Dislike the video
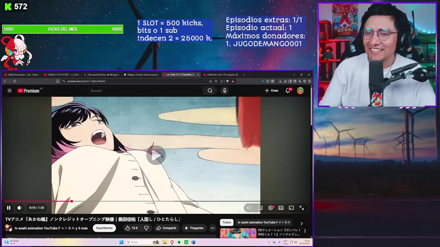440x247 pixels. [x=146, y=228]
